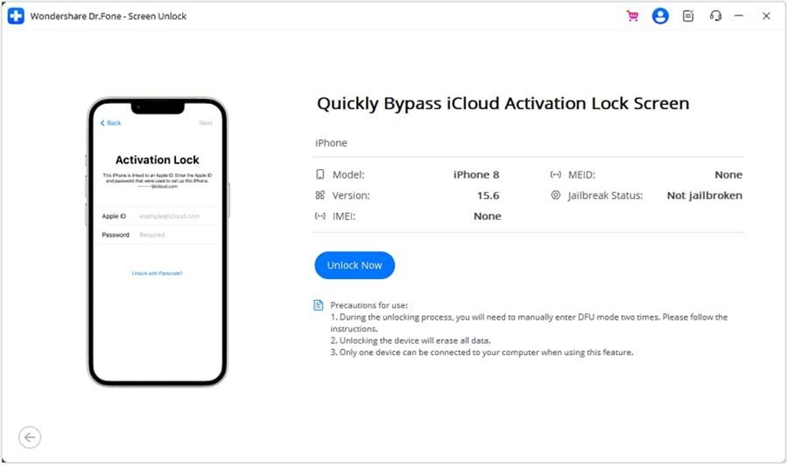Open the shopping cart icon

(632, 16)
